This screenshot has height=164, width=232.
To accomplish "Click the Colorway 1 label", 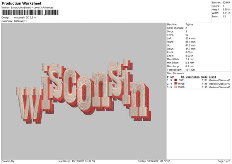I will pos(20,21).
